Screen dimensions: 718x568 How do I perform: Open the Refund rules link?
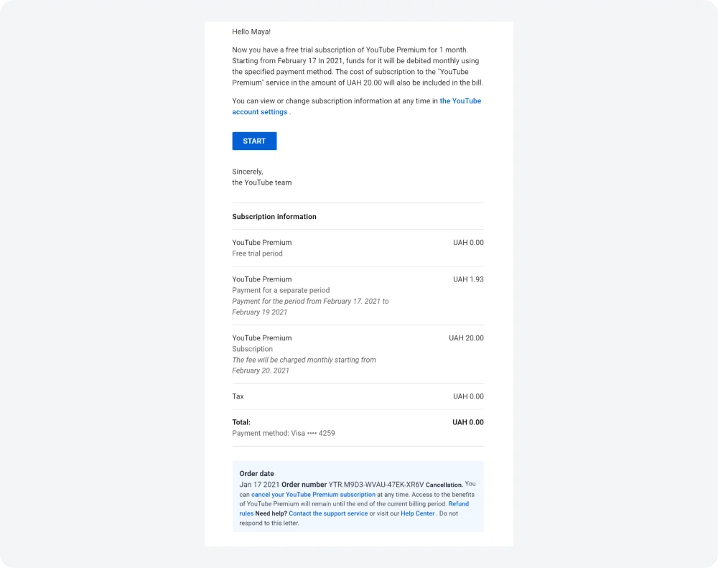pyautogui.click(x=458, y=504)
